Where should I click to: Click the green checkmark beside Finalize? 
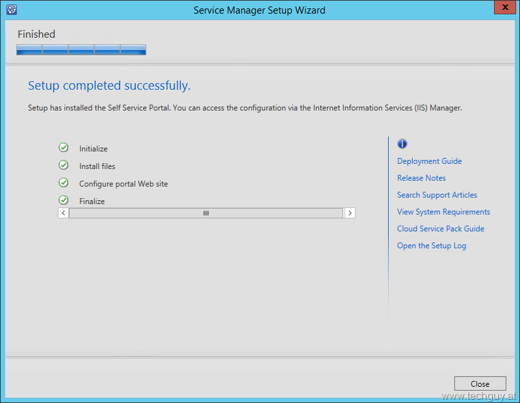pyautogui.click(x=63, y=200)
